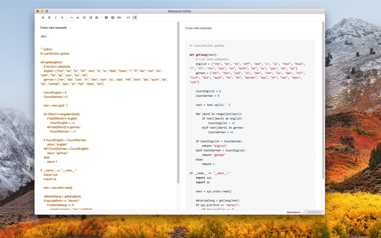Screen dimensions: 381x238
Task: Apply strikethrough formatting
Action: click(62, 18)
